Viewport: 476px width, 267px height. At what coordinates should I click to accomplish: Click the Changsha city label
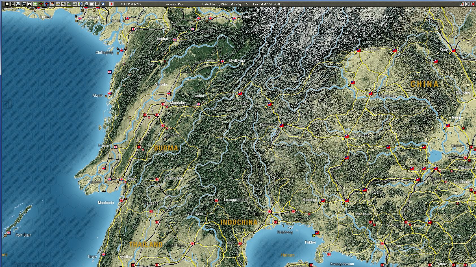click(438, 179)
